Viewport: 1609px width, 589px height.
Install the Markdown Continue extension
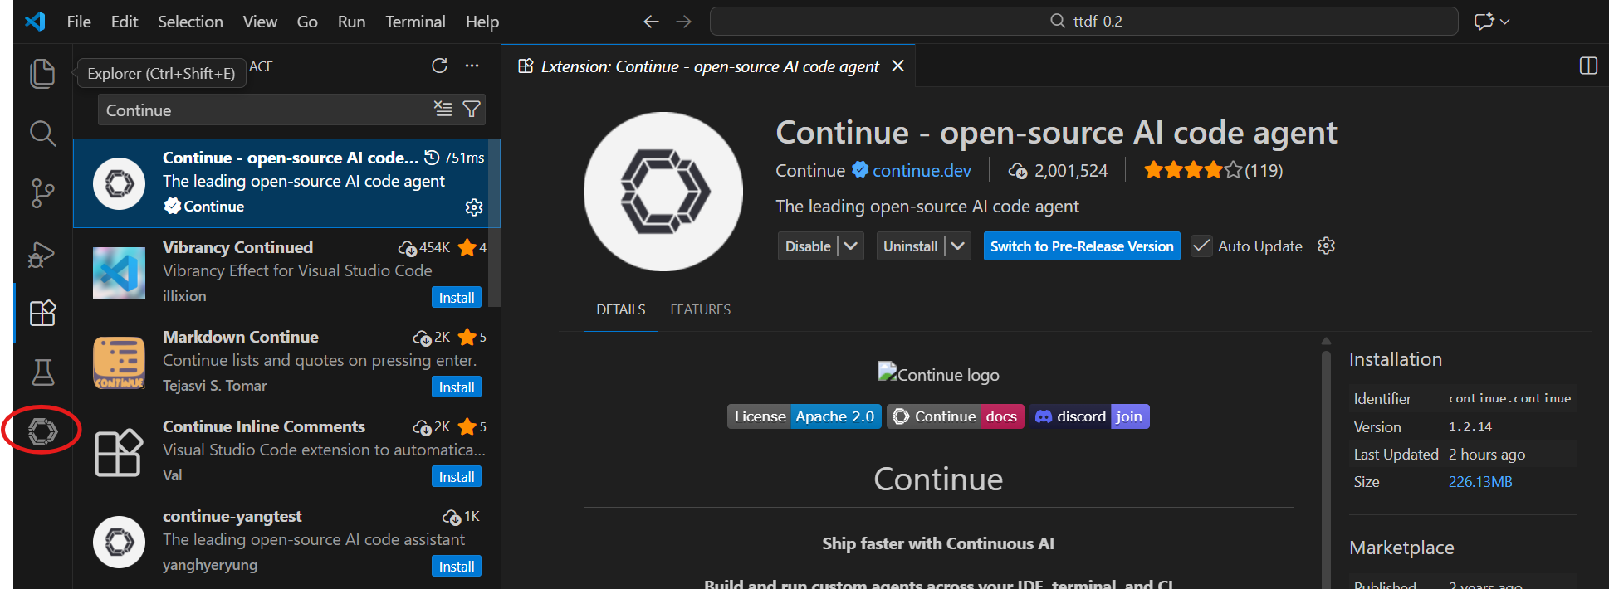(x=457, y=387)
